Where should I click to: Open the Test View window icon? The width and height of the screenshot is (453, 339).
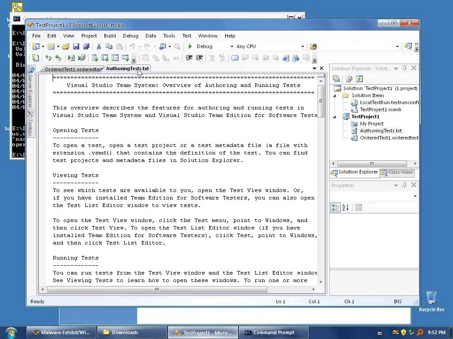[95, 58]
